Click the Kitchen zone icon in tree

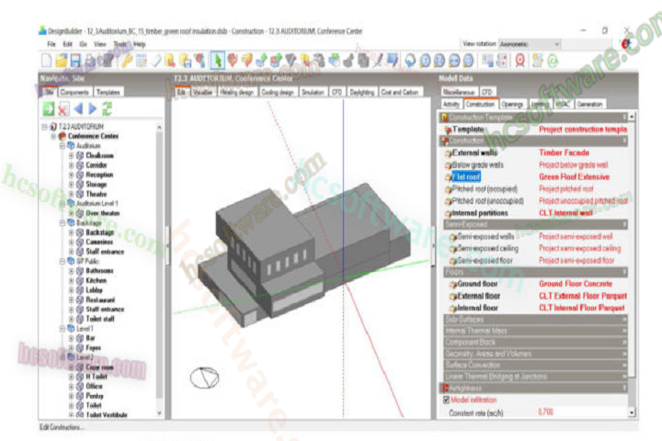pos(80,280)
